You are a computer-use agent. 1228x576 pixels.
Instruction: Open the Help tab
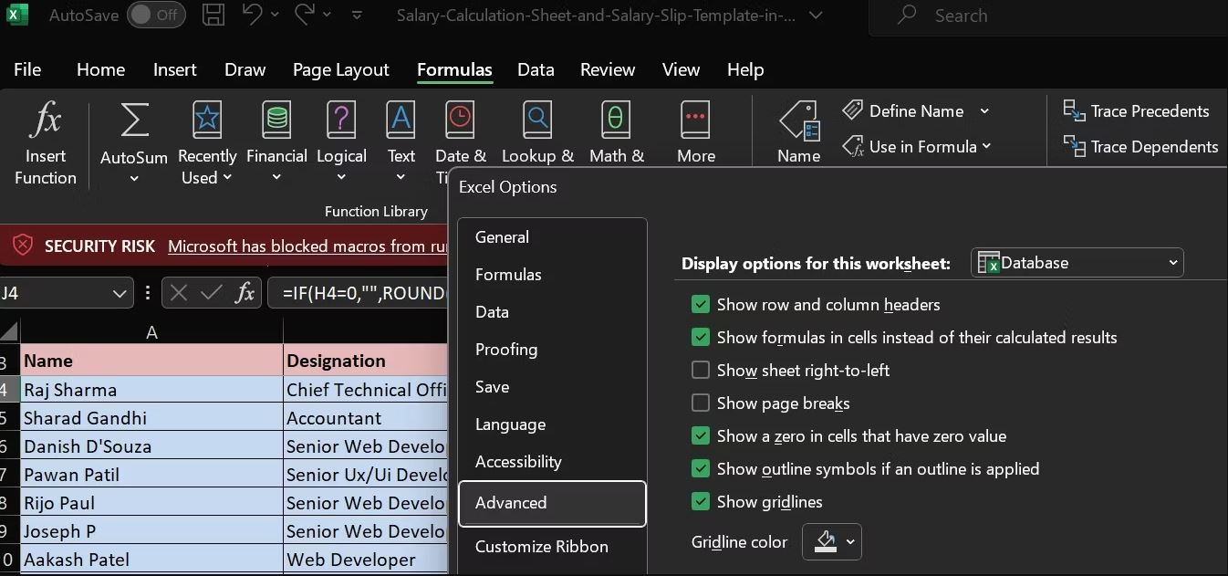(x=745, y=69)
